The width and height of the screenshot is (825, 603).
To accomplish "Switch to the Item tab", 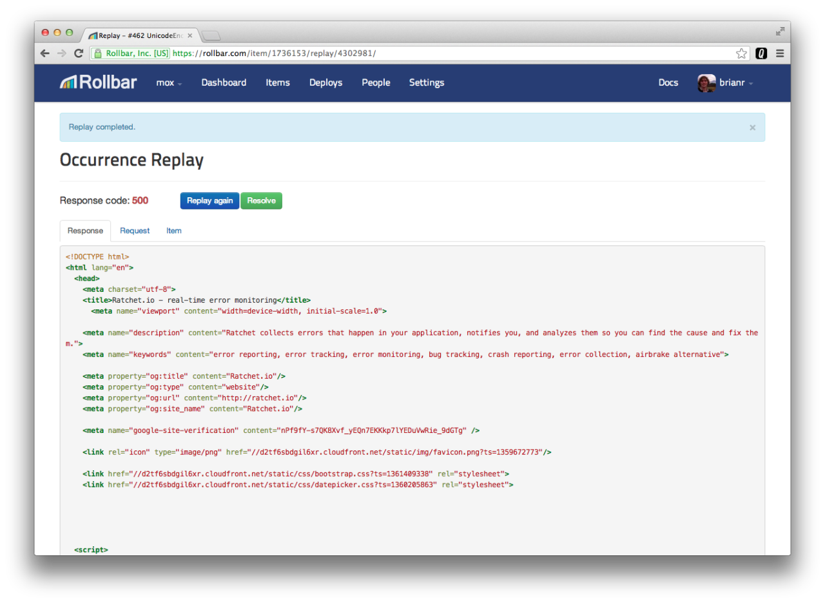I will [x=174, y=231].
